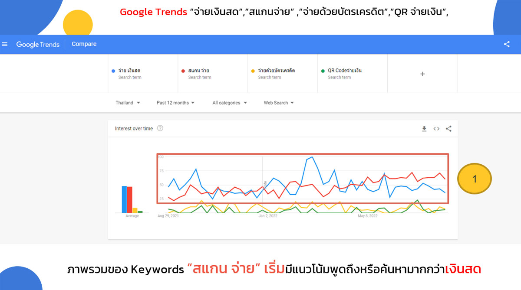Expand the Thailand region dropdown
This screenshot has width=521, height=290.
click(128, 103)
